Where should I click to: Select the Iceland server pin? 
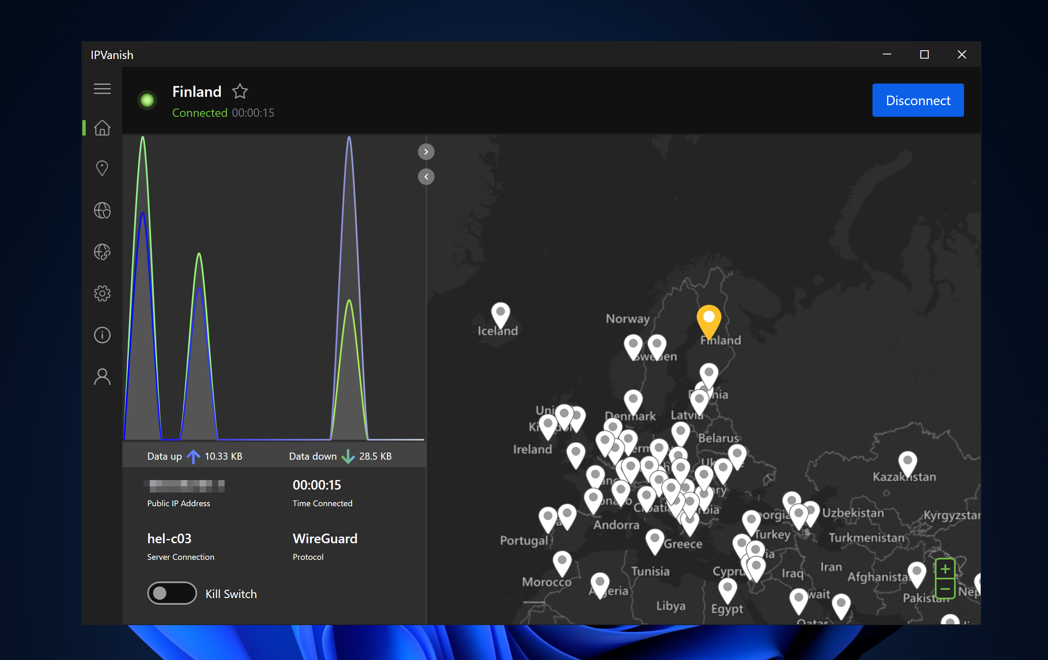(500, 314)
